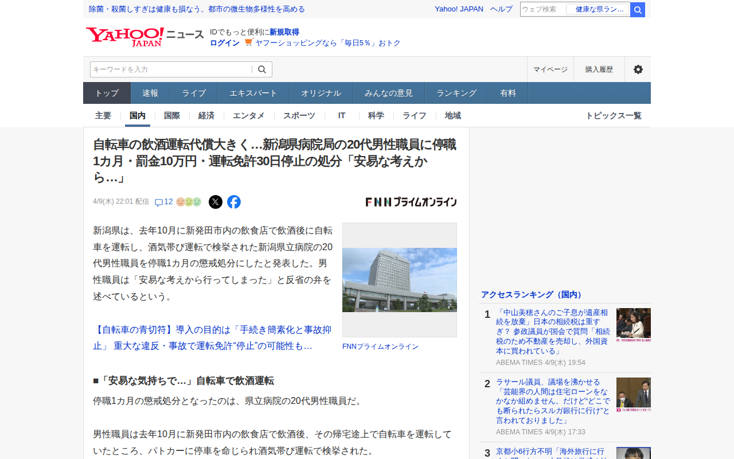Click the FNN Prime Online logo
The width and height of the screenshot is (734, 459).
click(x=411, y=202)
